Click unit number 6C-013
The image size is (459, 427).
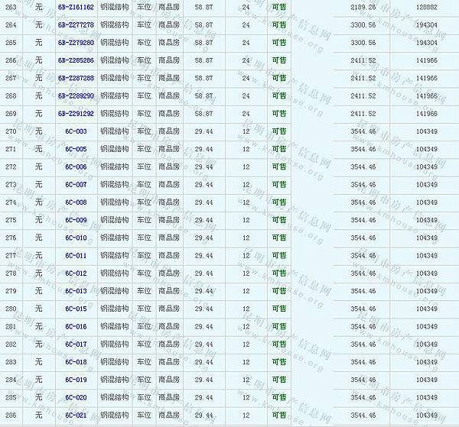point(76,291)
